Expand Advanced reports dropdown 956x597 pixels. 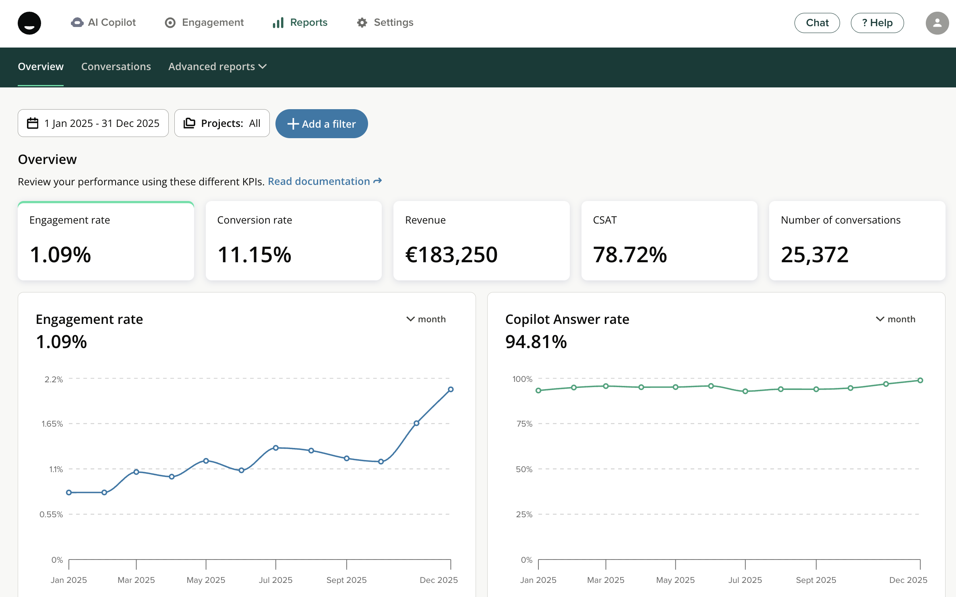(x=217, y=66)
